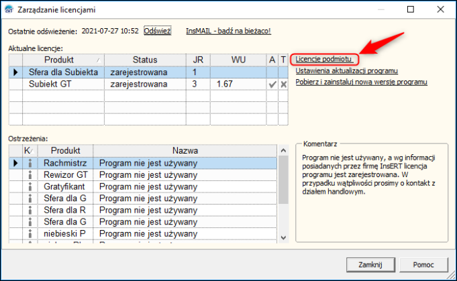
Task: Click the JR column header
Action: click(198, 60)
